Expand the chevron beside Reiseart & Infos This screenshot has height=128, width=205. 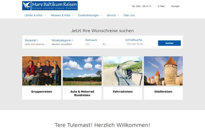tap(72, 15)
